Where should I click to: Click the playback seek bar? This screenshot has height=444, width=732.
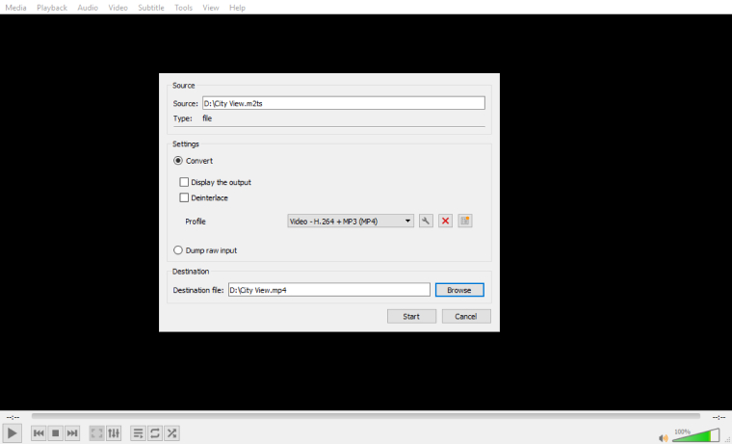point(366,415)
